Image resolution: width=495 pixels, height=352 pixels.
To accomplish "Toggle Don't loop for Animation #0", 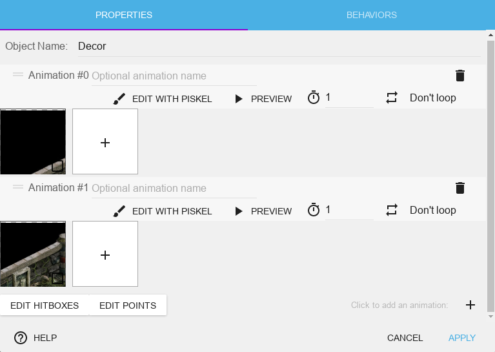I will (x=432, y=98).
